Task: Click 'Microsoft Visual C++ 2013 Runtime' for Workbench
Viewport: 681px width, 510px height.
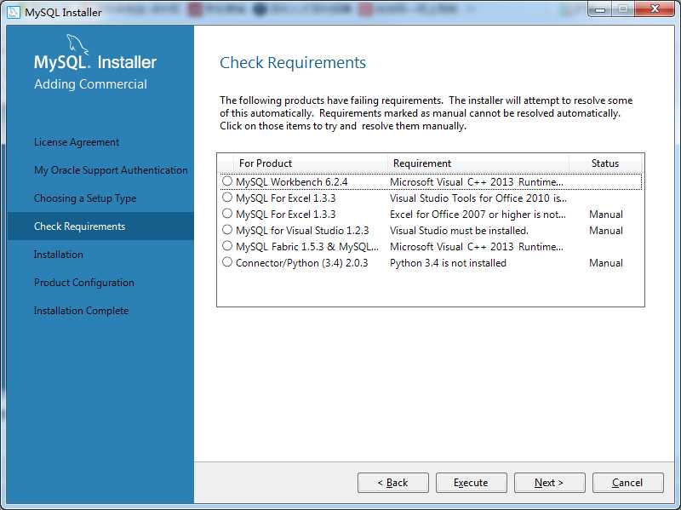Action: point(477,182)
